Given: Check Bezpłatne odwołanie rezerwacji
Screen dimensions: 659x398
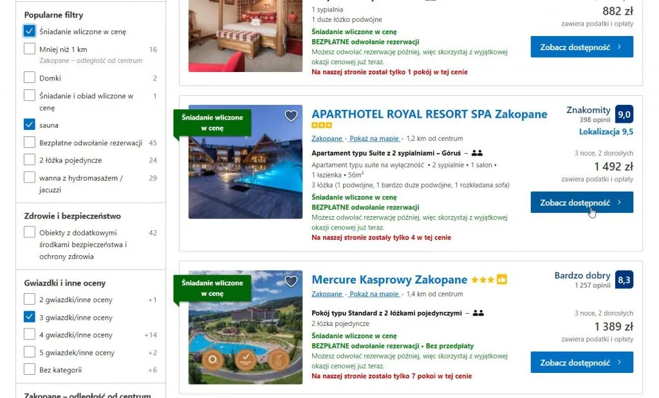Looking at the screenshot, I should (29, 142).
